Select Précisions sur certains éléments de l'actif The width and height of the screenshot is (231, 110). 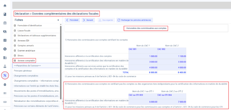click(x=36, y=106)
